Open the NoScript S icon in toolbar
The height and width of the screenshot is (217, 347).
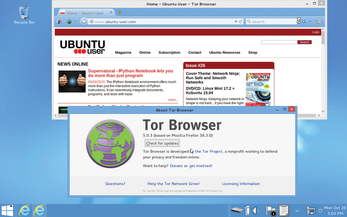click(60, 21)
